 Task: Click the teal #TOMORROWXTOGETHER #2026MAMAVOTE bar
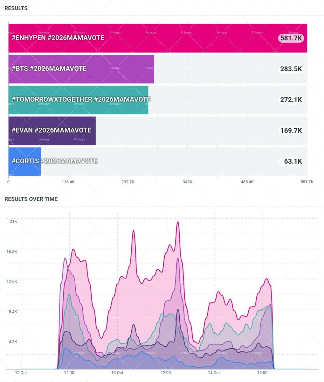point(78,100)
